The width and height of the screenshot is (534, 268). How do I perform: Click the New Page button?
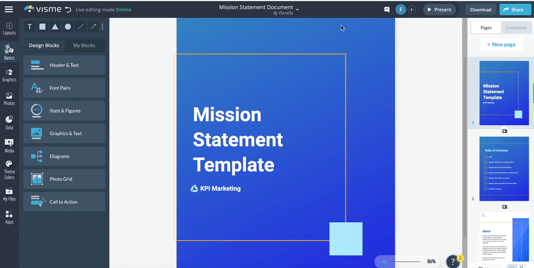pos(502,44)
